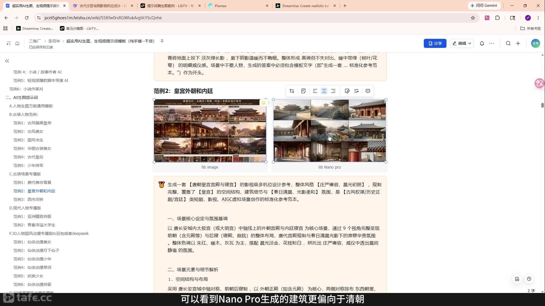Select outline item 范例6：小说作家AI

point(26,89)
